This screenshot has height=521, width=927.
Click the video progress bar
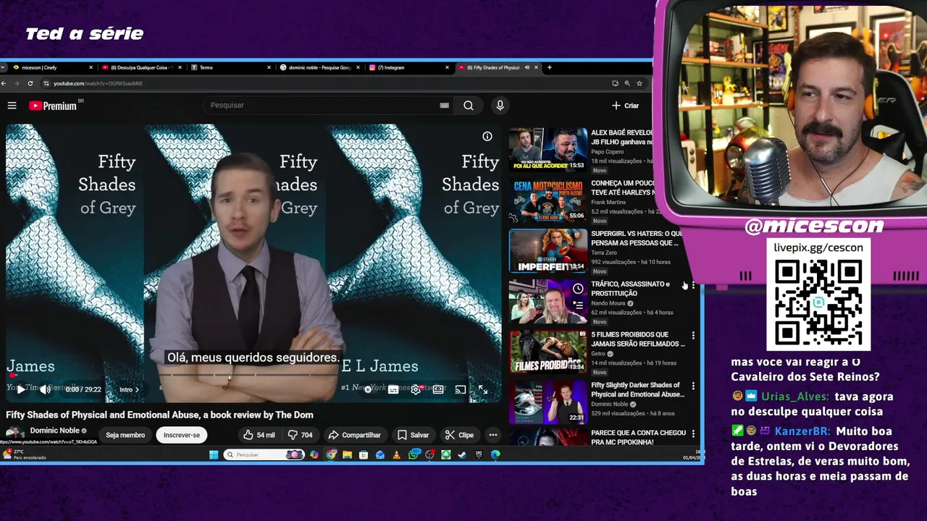point(253,376)
